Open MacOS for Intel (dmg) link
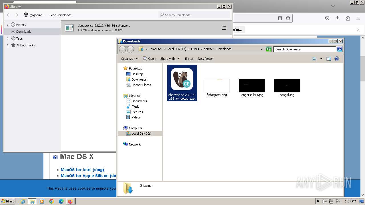The image size is (365, 205). click(82, 170)
